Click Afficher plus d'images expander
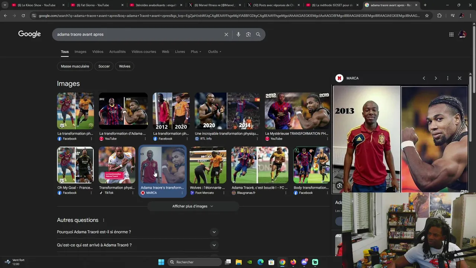The width and height of the screenshot is (476, 268). (193, 206)
